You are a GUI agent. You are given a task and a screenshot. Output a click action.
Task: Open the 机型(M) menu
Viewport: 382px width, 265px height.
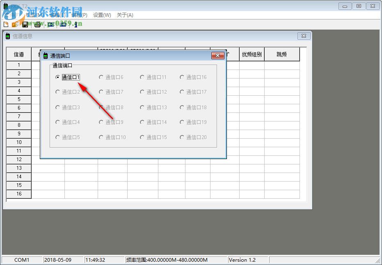point(33,15)
